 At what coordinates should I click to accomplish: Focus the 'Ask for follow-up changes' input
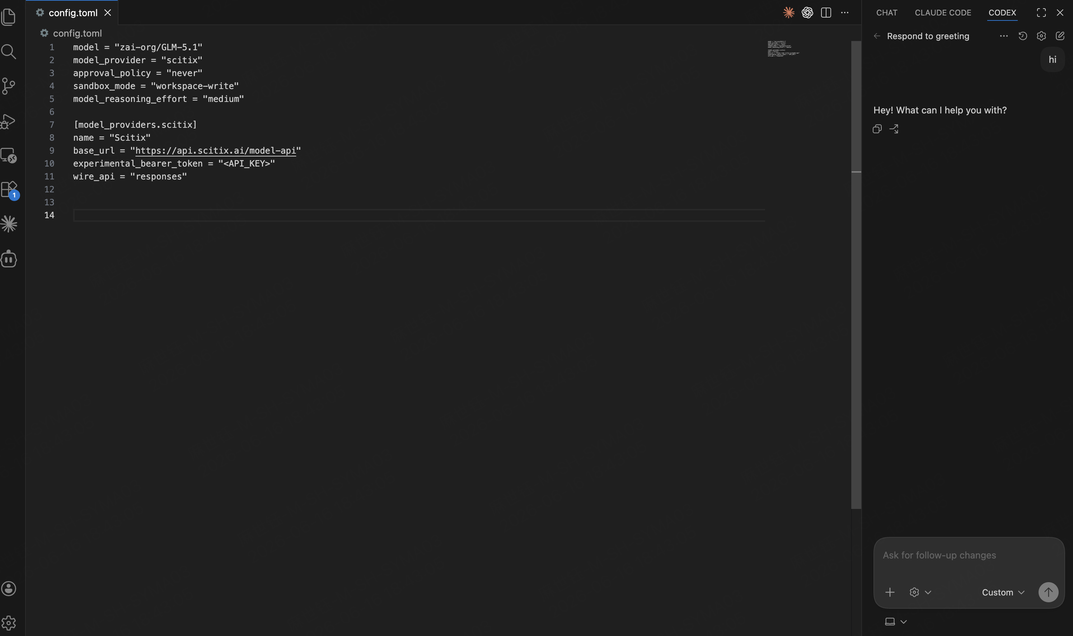point(969,556)
